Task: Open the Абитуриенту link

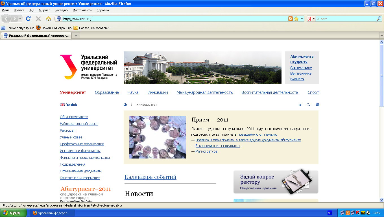Action: (302, 56)
